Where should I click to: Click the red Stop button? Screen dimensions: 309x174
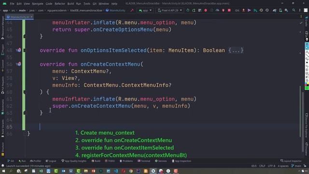point(229,10)
